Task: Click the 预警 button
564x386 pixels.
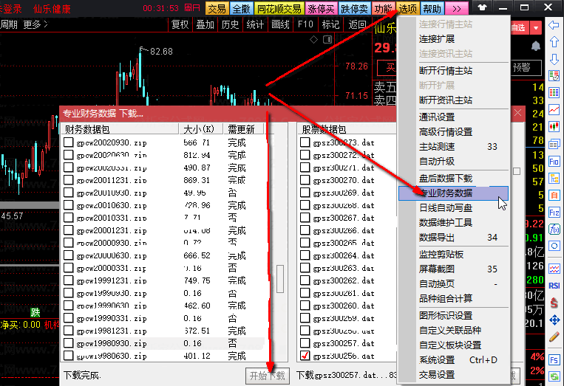Action: (522, 67)
